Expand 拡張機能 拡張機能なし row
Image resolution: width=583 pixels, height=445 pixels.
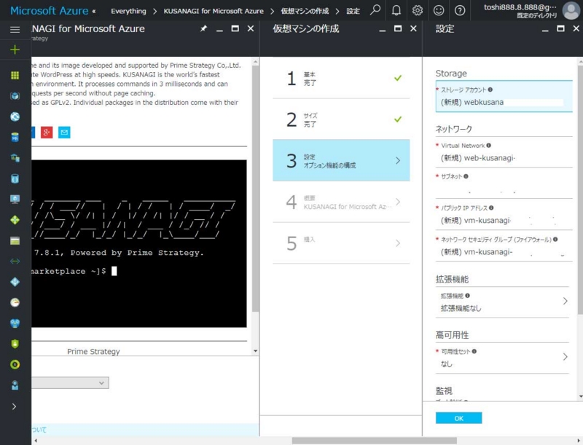(502, 302)
